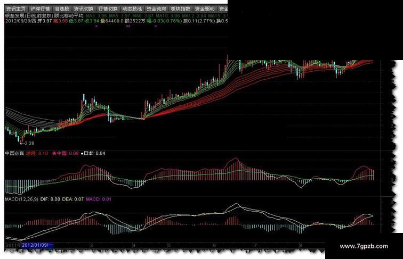Click month marker 8 on the time axis
Image resolution: width=403 pixels, height=259 pixels.
click(300, 245)
